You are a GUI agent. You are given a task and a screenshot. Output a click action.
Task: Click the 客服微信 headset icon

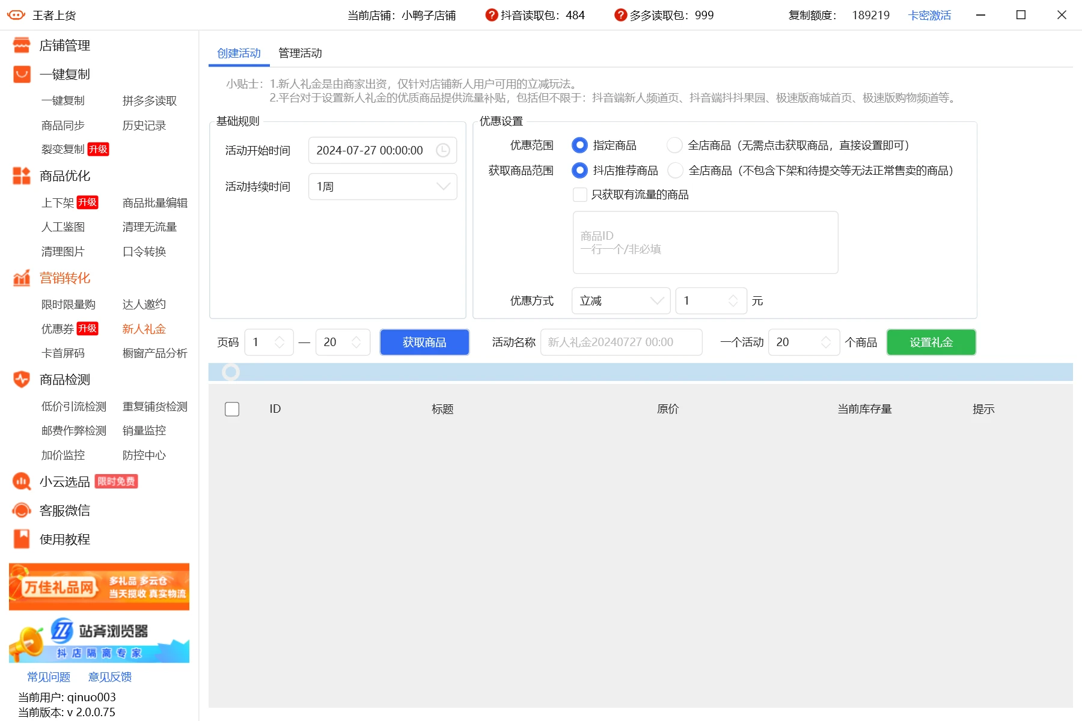tap(22, 510)
